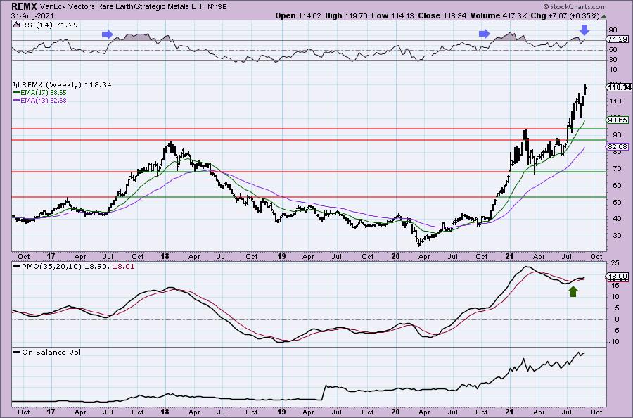The image size is (633, 418).
Task: Click year 21 on the bottom time axis
Action: (x=510, y=412)
